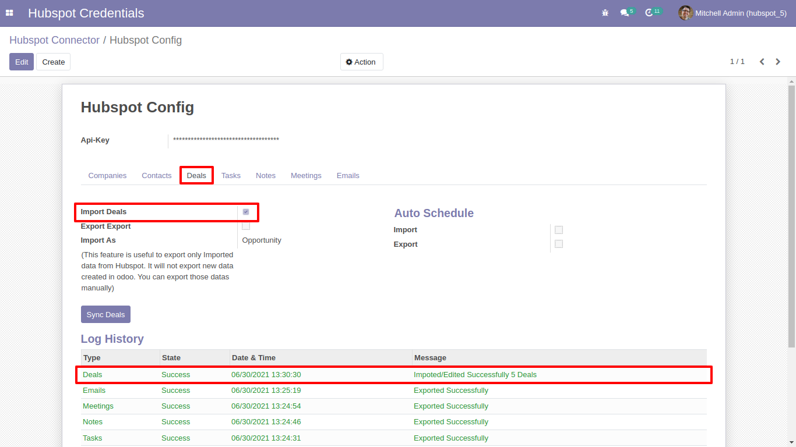Click Success state in Meetings row

point(176,406)
